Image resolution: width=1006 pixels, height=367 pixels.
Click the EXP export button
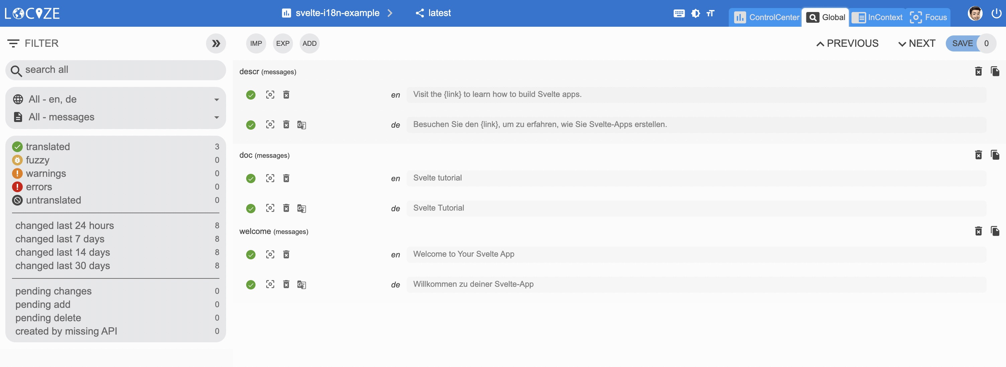[x=283, y=43]
